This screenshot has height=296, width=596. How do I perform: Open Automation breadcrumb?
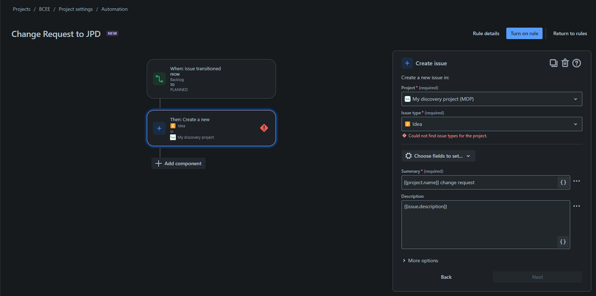coord(115,9)
